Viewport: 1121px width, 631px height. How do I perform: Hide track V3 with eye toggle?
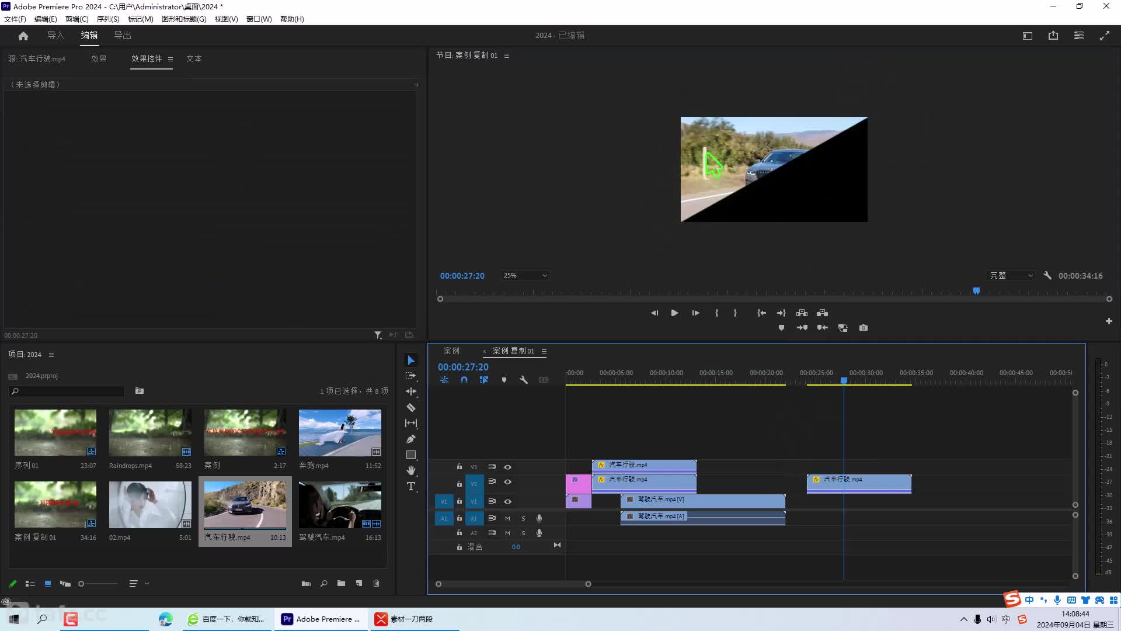[x=508, y=467]
